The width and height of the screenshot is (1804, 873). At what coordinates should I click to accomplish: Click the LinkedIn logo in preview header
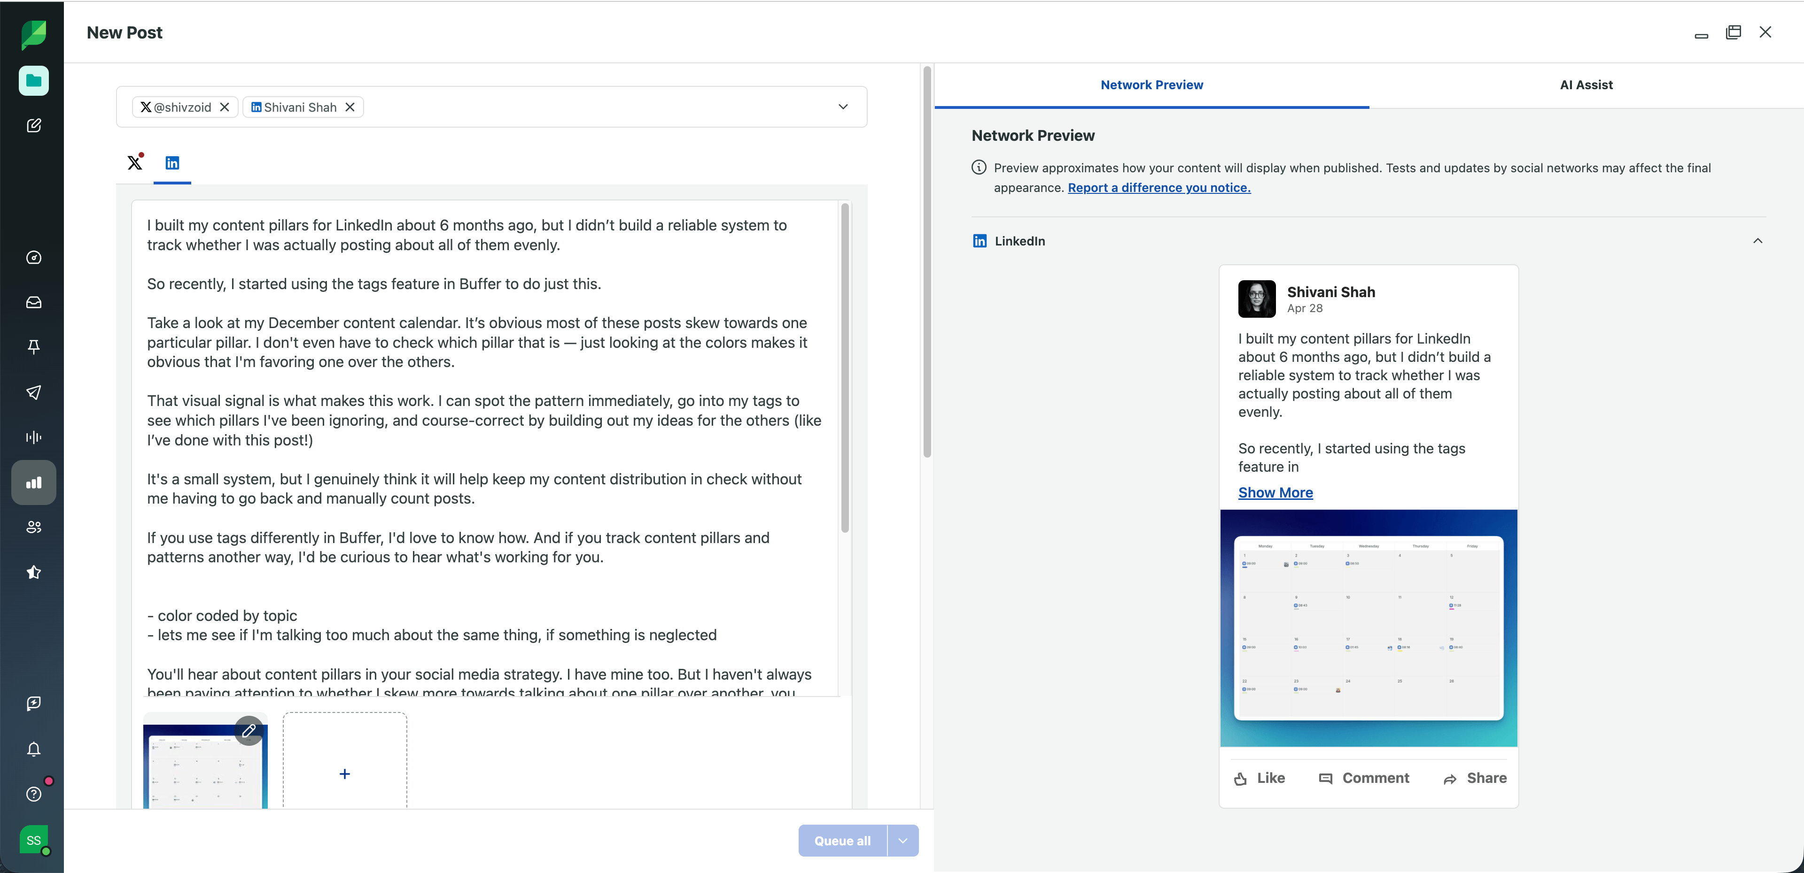[980, 241]
